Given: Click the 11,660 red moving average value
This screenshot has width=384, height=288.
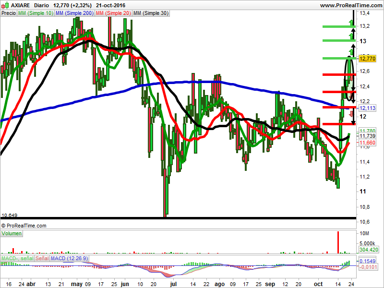Looking at the screenshot, I should click(367, 143).
